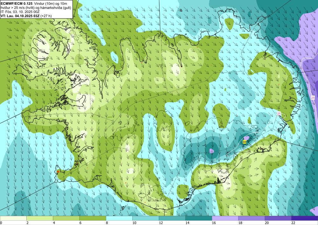Click the scale value 8
The height and width of the screenshot is (225, 318).
[107, 223]
